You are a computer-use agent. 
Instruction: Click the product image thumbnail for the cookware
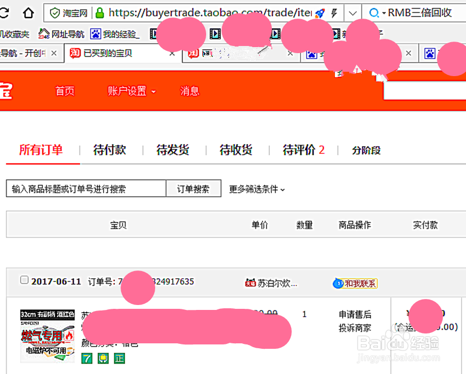click(x=47, y=335)
